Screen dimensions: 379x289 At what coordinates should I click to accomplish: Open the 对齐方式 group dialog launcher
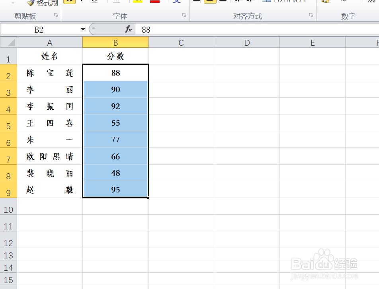click(311, 15)
